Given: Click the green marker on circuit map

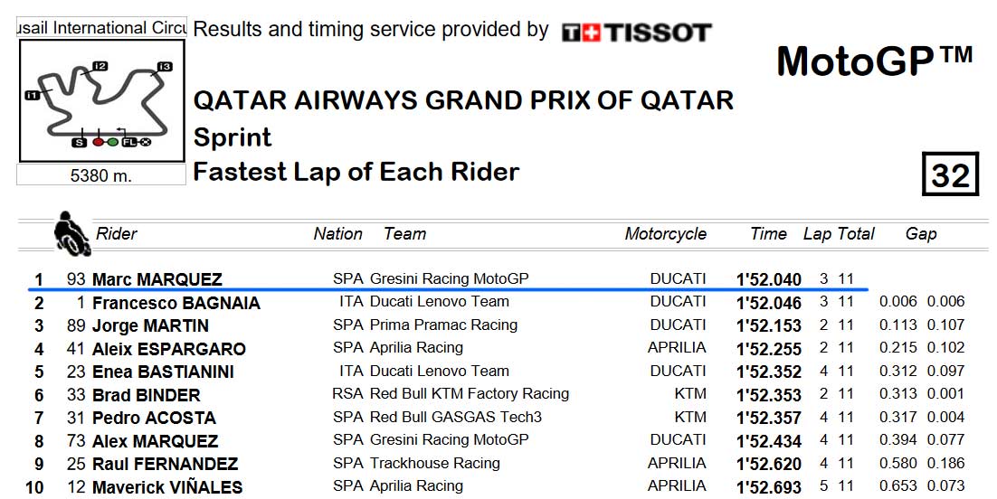Looking at the screenshot, I should coord(112,142).
